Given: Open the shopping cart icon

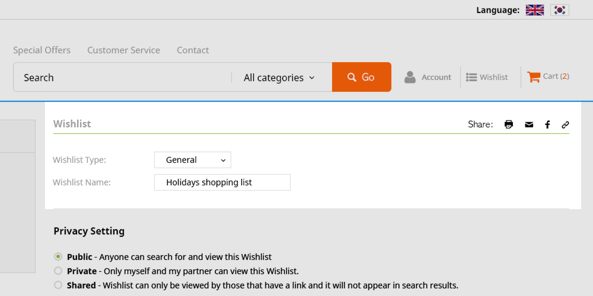Looking at the screenshot, I should coord(533,77).
